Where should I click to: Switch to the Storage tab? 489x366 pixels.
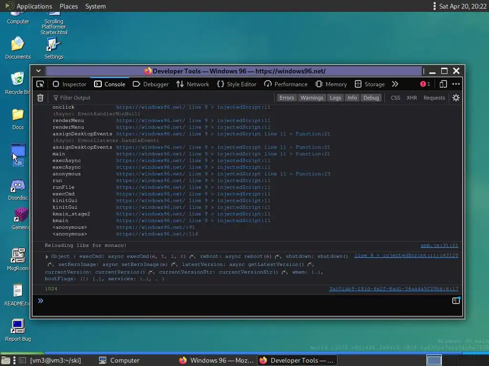pos(370,84)
